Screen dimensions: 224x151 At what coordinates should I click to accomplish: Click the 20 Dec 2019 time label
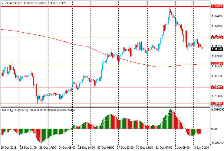[x=9, y=147]
